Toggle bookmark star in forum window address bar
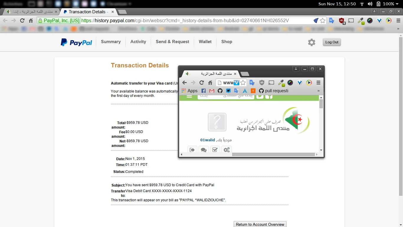 (243, 83)
